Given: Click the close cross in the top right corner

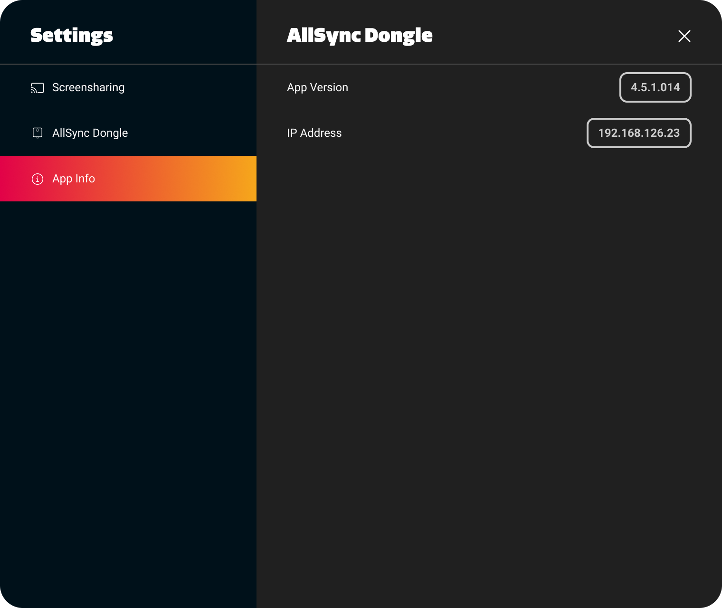Looking at the screenshot, I should coord(684,36).
